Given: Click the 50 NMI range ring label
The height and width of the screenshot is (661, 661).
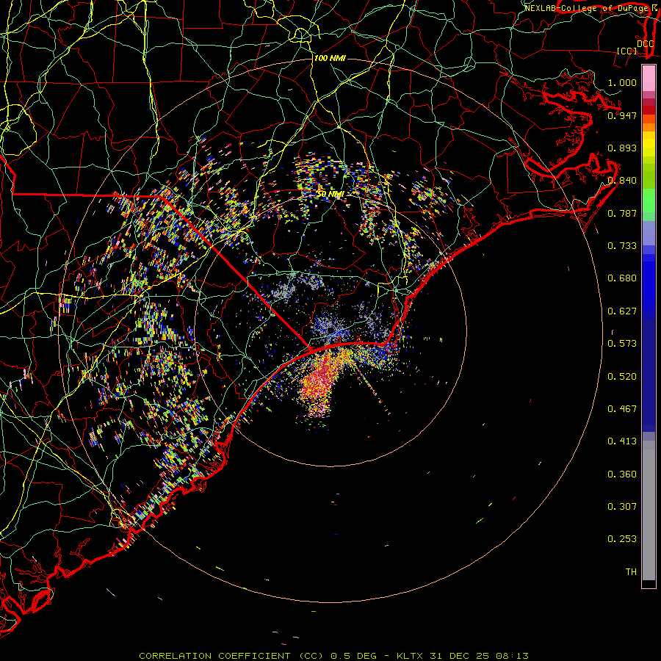Looking at the screenshot, I should point(330,194).
